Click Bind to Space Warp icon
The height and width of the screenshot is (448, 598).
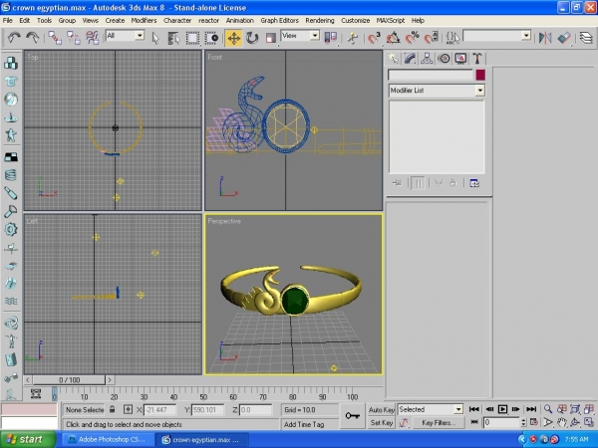click(93, 38)
